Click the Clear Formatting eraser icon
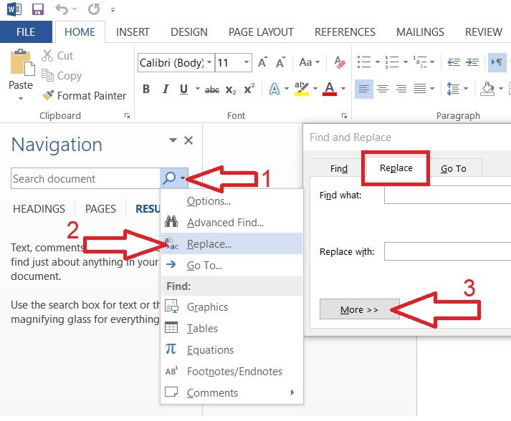This screenshot has height=421, width=511. coord(340,63)
